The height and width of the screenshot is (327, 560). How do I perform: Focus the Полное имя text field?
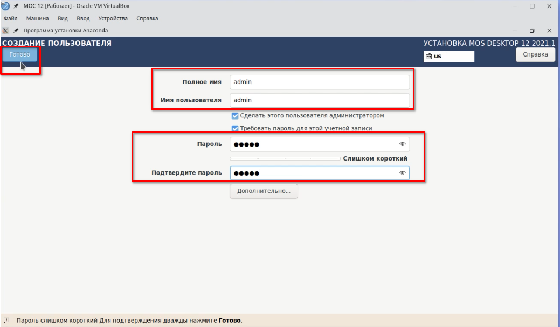click(319, 82)
